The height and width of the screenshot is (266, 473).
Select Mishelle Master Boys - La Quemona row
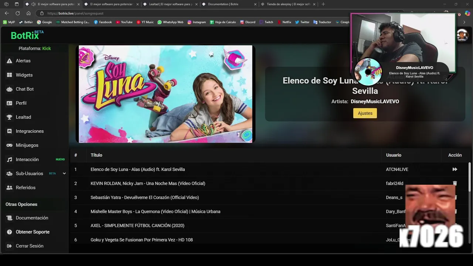click(155, 212)
